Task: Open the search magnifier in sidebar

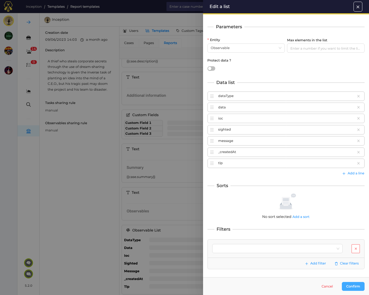Action: pyautogui.click(x=29, y=105)
